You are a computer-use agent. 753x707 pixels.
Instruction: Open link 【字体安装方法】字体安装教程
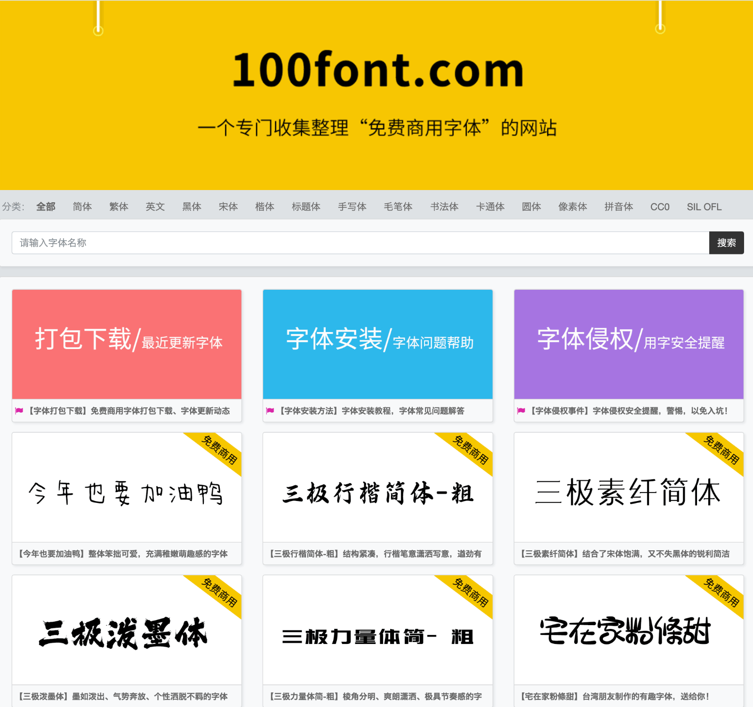pos(371,411)
